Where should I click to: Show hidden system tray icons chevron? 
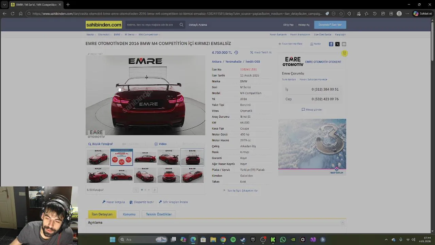tap(386, 240)
